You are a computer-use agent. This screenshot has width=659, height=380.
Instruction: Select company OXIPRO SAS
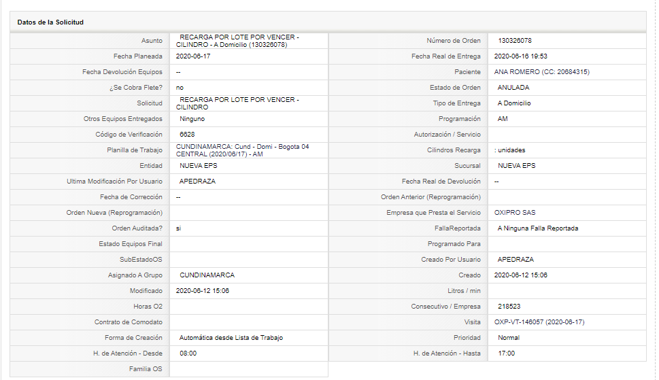click(x=515, y=213)
